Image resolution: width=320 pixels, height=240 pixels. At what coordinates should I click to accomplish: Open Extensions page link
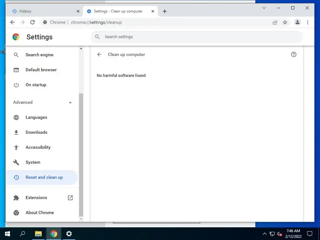42,197
